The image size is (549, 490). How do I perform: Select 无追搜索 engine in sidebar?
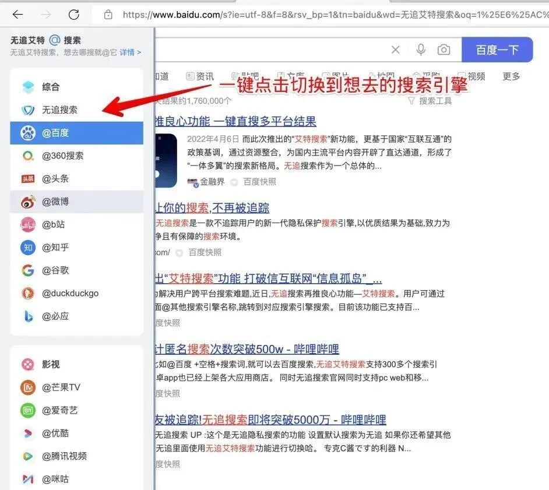76,110
